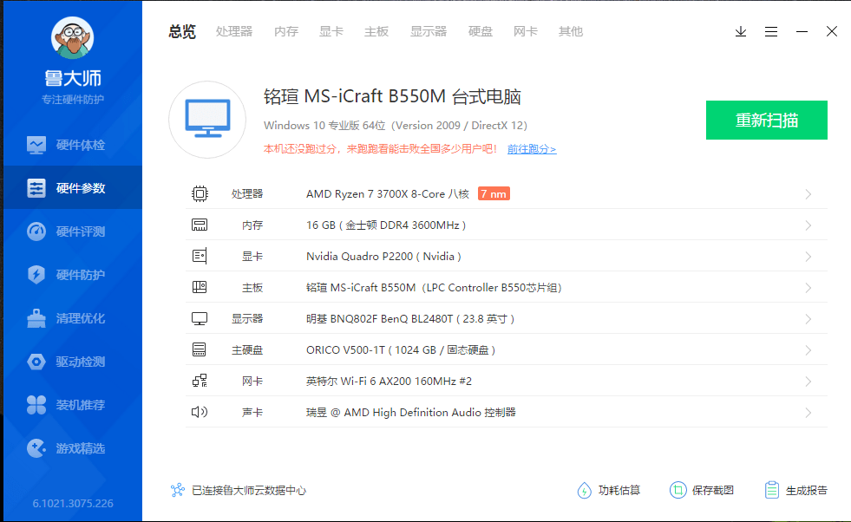Click the memory module icon
Screen dimensions: 851x522
tap(200, 225)
